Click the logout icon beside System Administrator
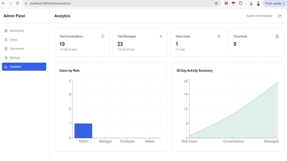This screenshot has width=287, height=161. pyautogui.click(x=279, y=16)
